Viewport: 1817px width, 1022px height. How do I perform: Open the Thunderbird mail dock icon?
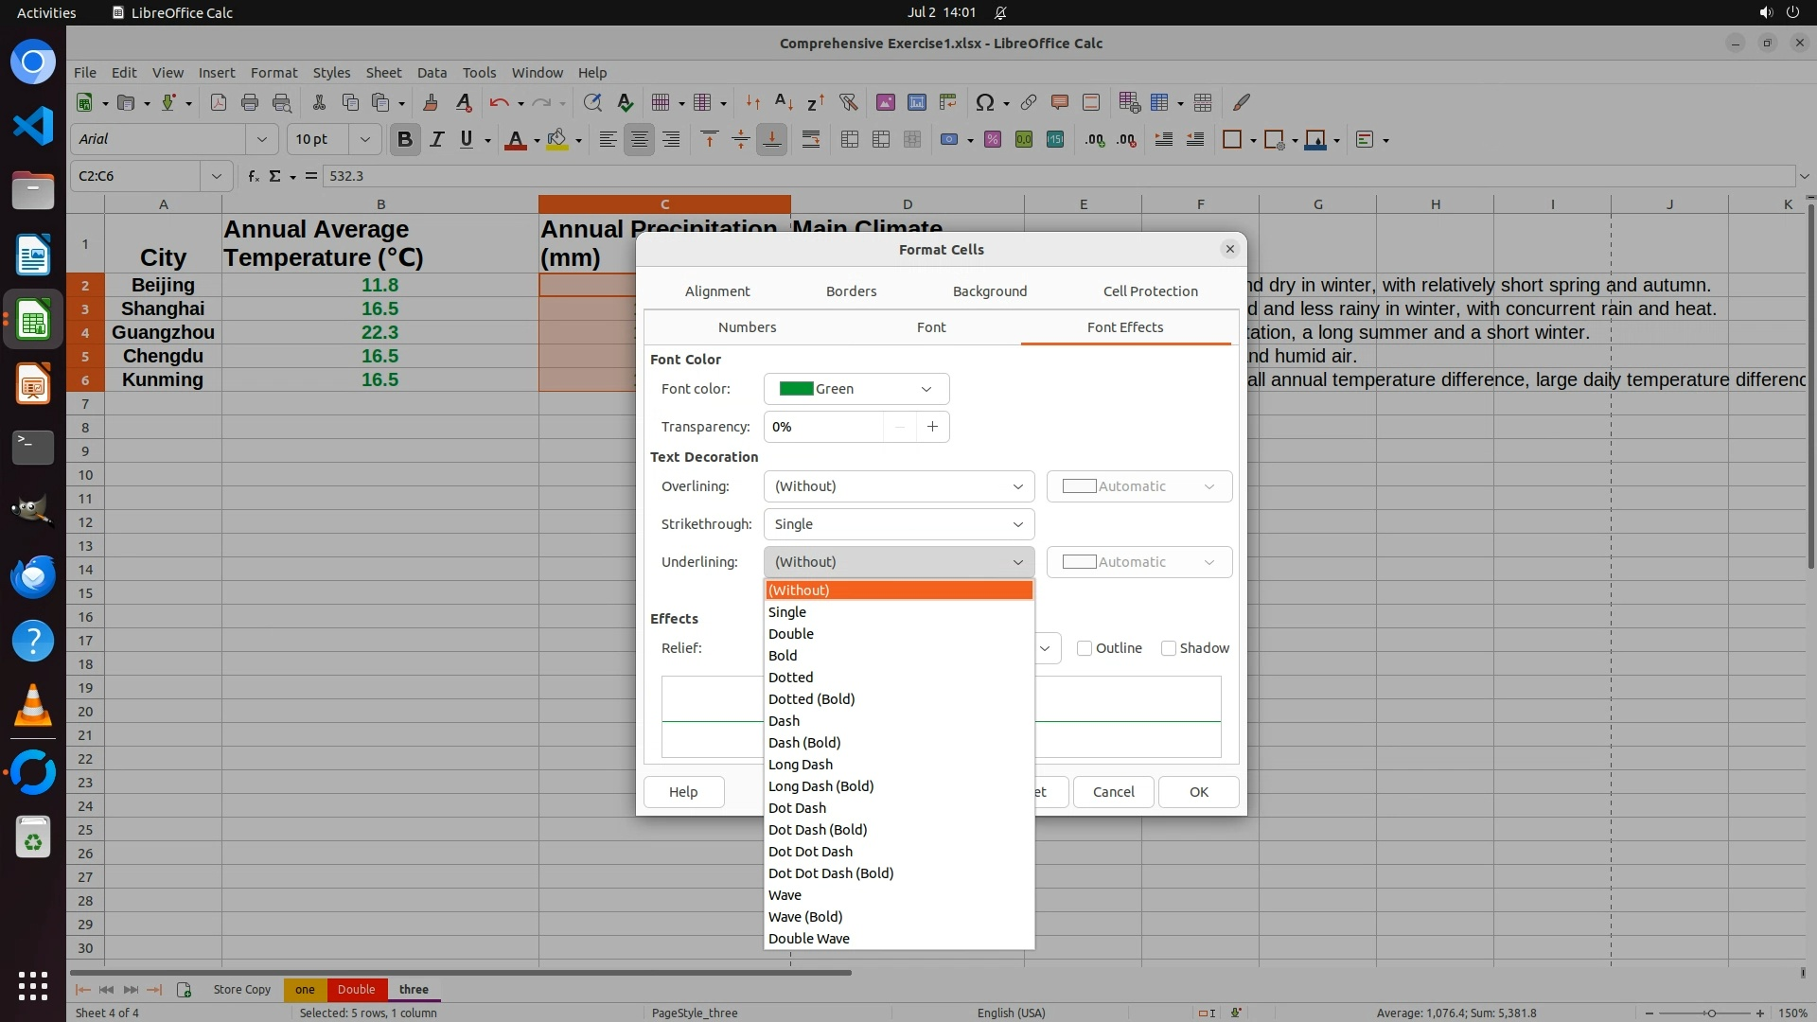(x=33, y=575)
